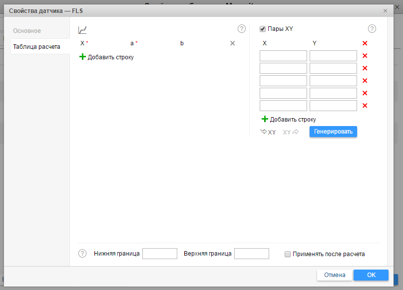Viewport: 403px width, 290px height.
Task: Click the first row Y input field
Action: [333, 56]
